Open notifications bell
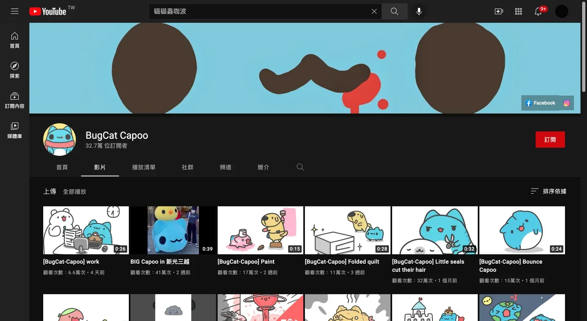The image size is (587, 321). (x=538, y=11)
